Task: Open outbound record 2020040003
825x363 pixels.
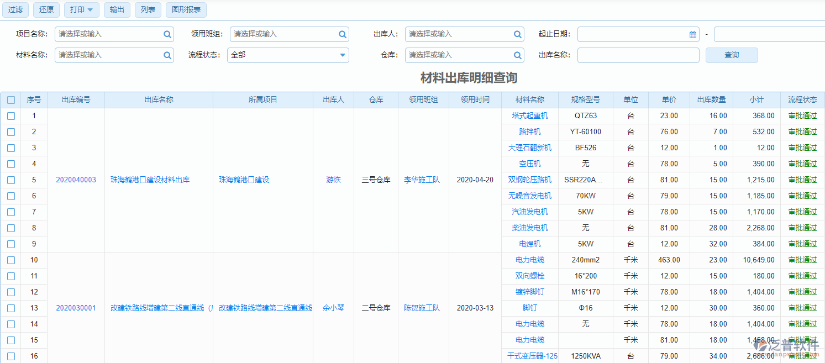Action: coord(77,180)
